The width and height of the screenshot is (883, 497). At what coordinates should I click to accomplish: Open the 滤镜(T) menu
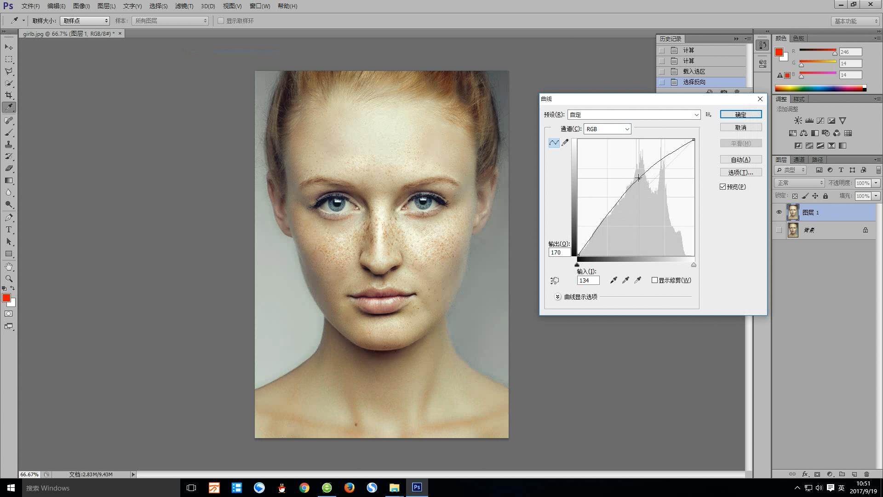[184, 6]
